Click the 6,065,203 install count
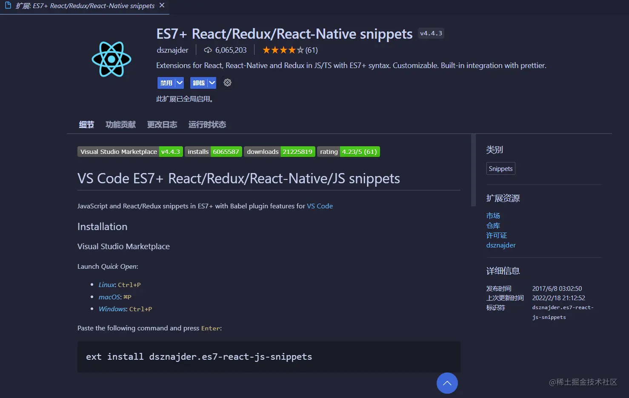 (x=231, y=50)
